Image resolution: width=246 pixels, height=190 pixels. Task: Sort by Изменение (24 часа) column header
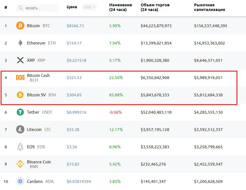tap(121, 7)
